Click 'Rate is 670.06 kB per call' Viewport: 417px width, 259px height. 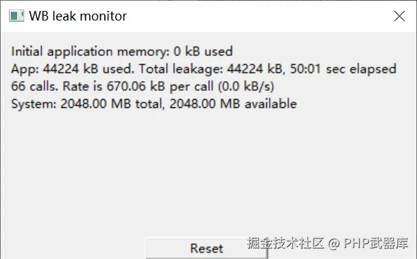138,86
